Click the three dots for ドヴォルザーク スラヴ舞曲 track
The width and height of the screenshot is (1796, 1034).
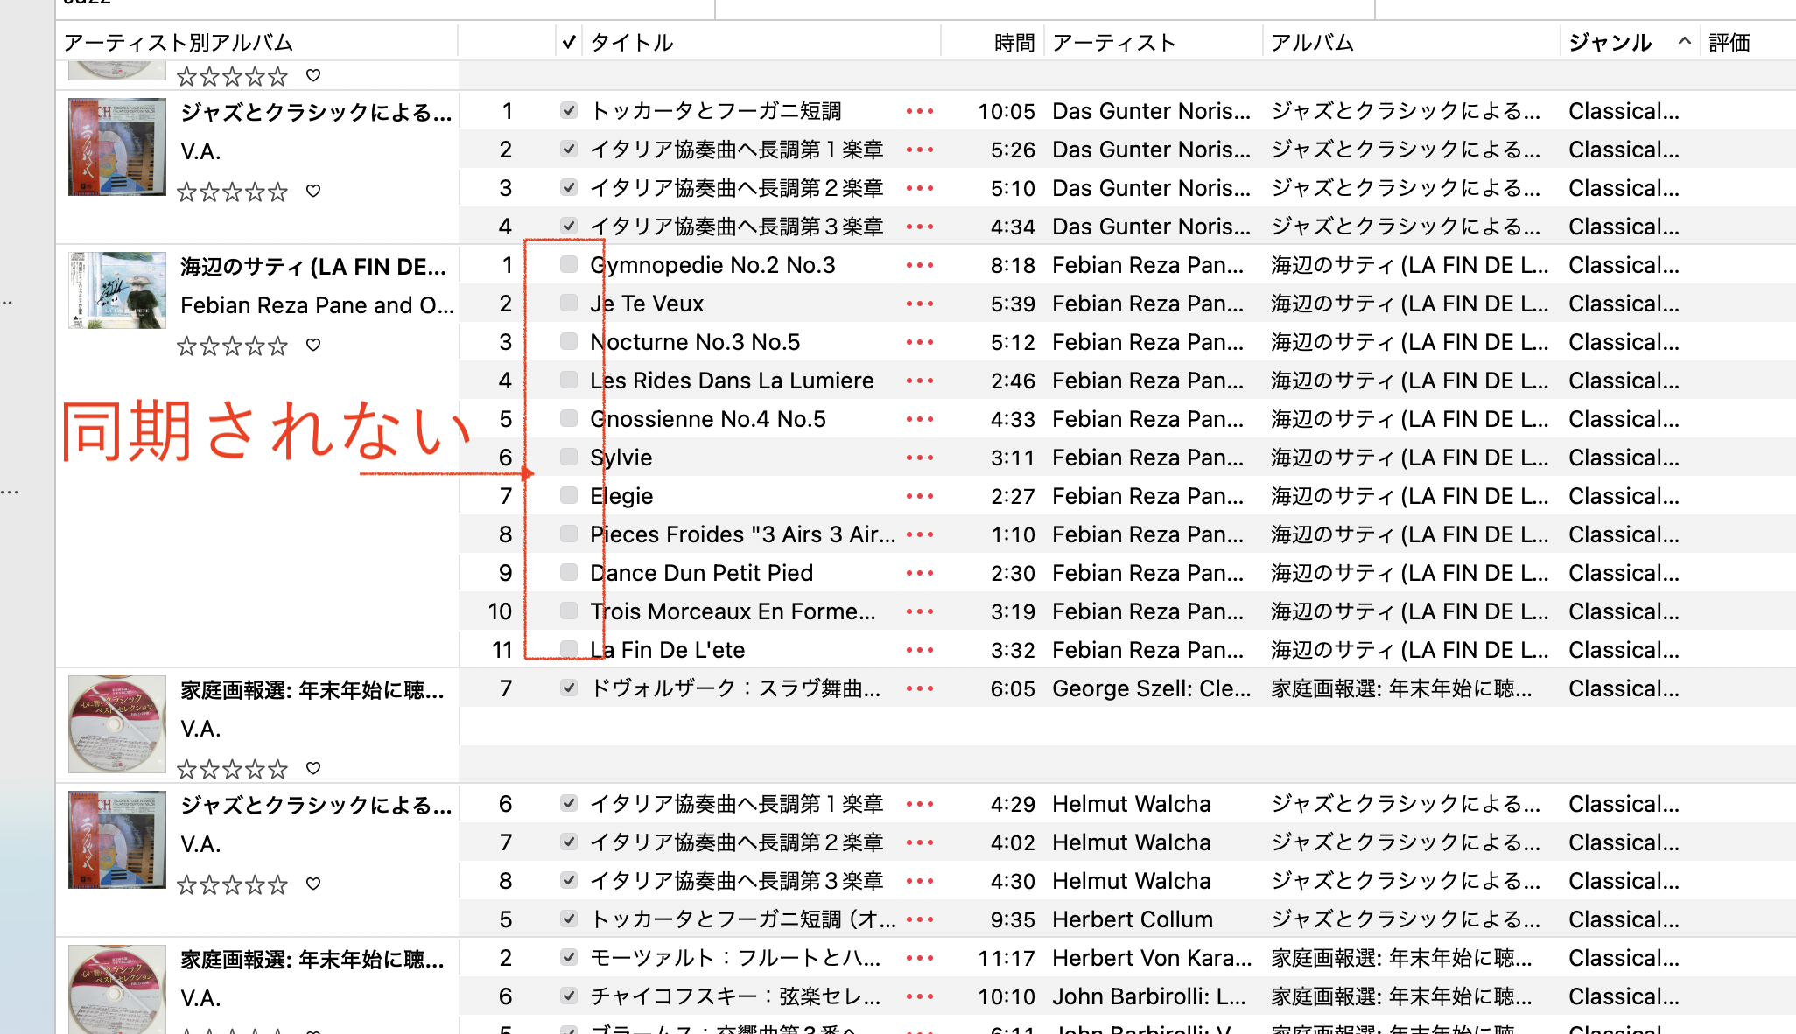919,688
